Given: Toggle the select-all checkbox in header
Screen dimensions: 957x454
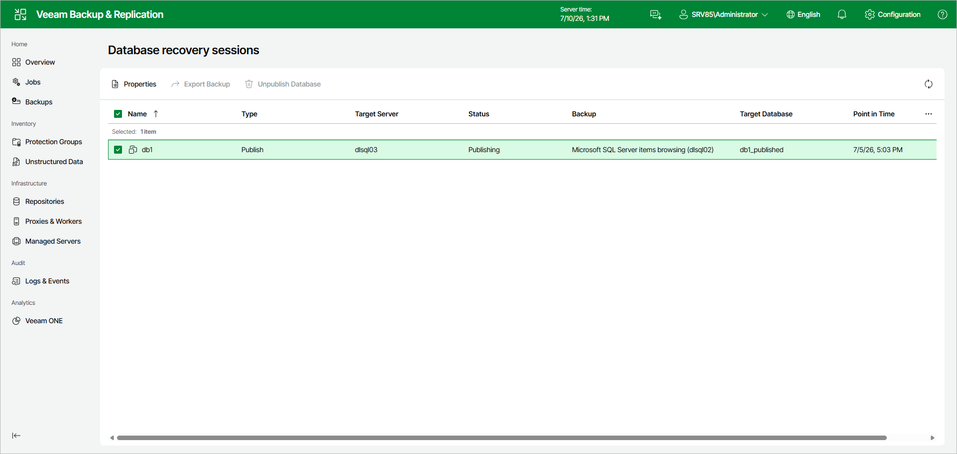Looking at the screenshot, I should (118, 114).
